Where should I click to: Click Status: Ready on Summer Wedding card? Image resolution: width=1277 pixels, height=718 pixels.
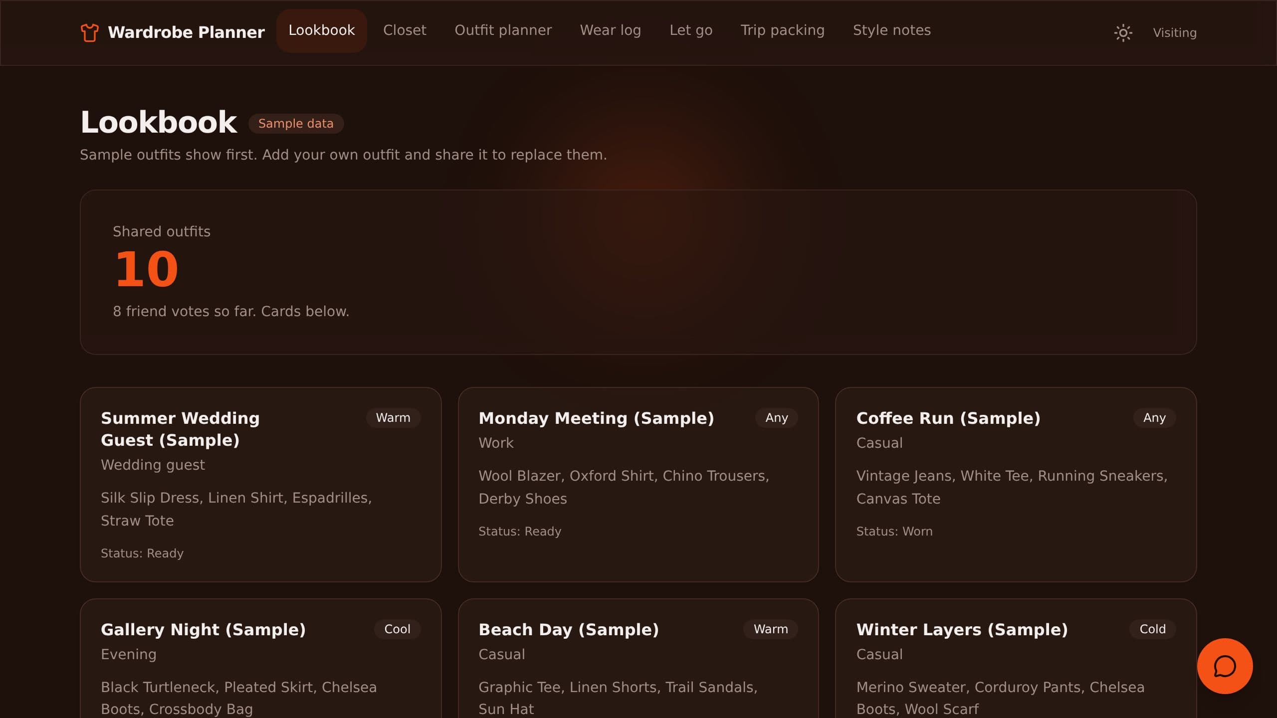coord(142,553)
